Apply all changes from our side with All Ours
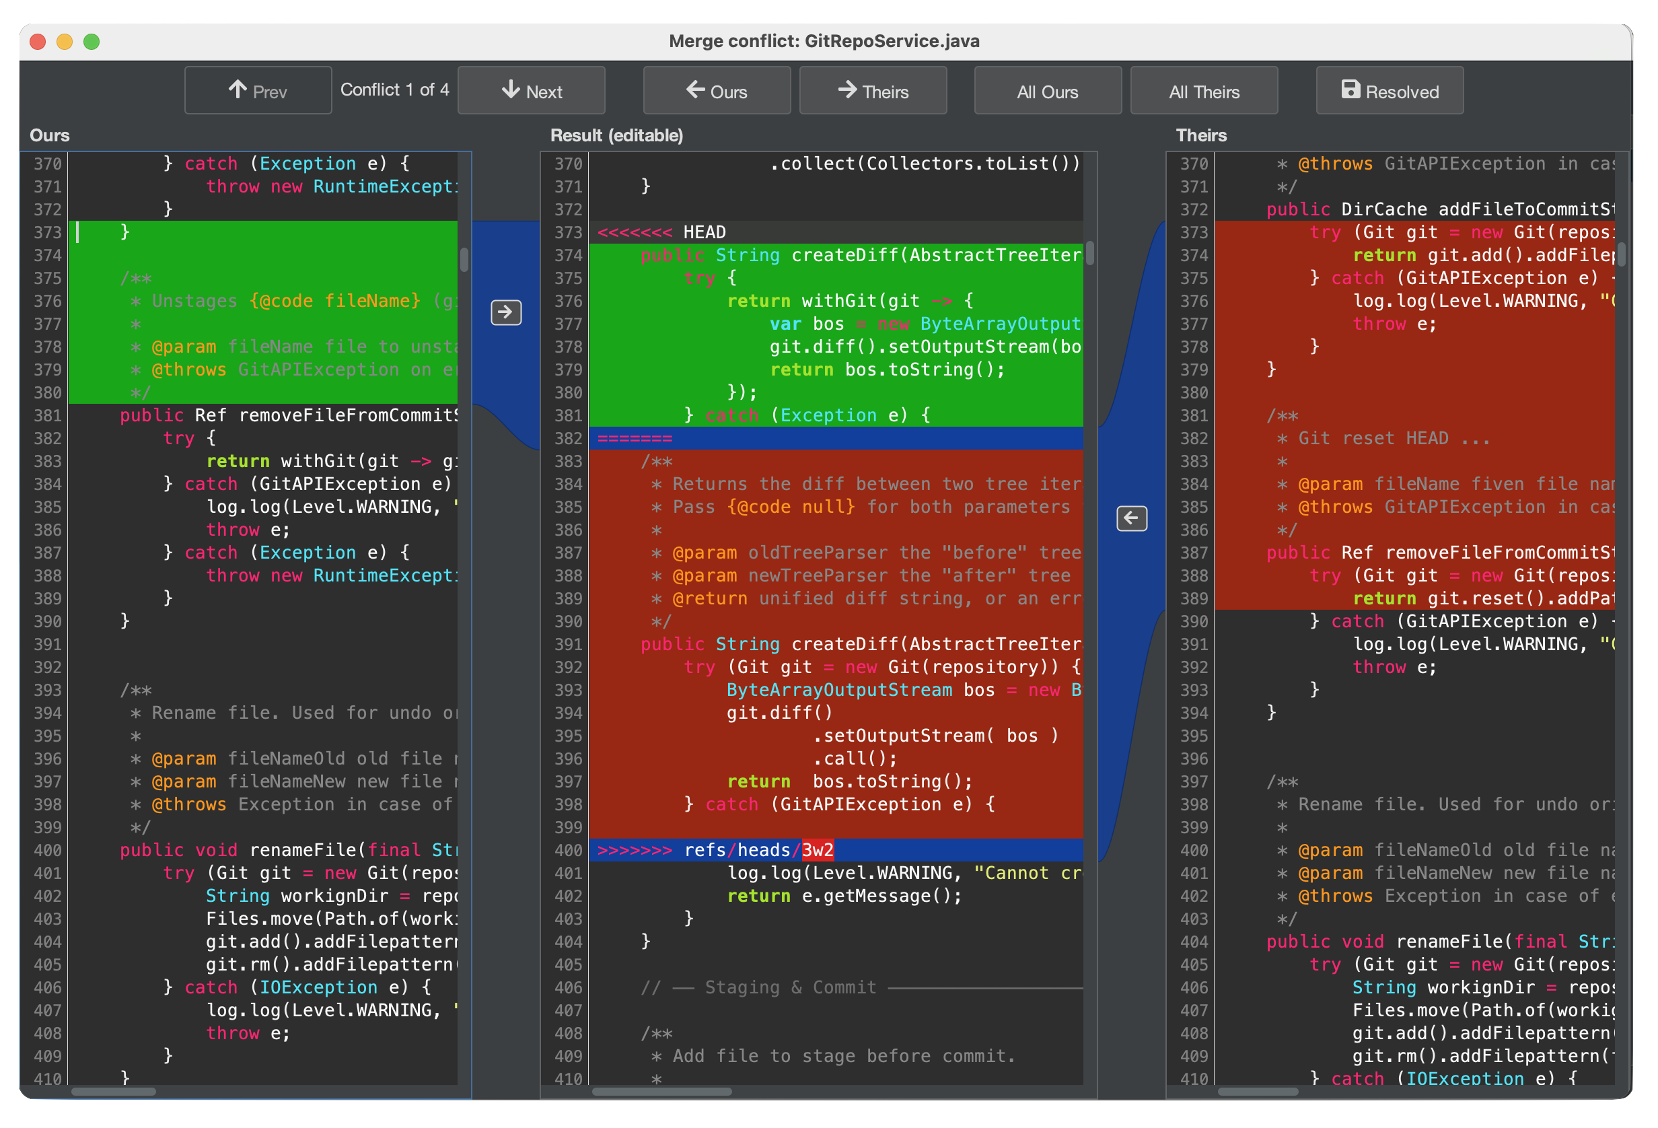Screen dimensions: 1658x1128 tap(1047, 91)
